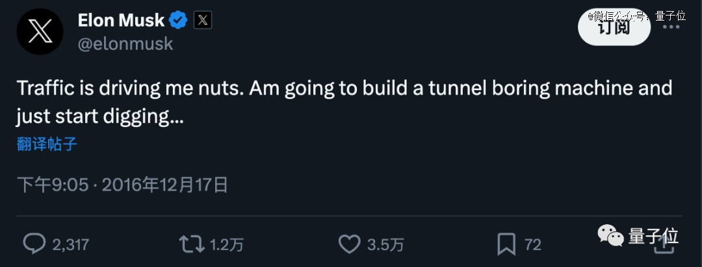Like the post with the heart icon
702x267 pixels.
point(349,244)
